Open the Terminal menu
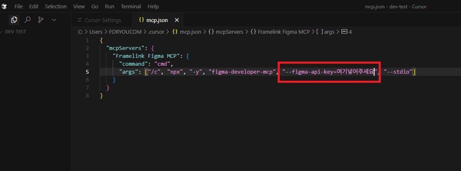The width and height of the screenshot is (461, 171). 131,6
